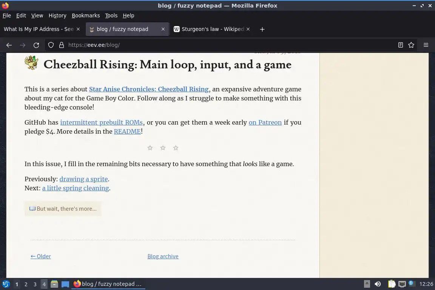Click the Firefox blog taskbar window button
The height and width of the screenshot is (290, 435).
point(108,284)
